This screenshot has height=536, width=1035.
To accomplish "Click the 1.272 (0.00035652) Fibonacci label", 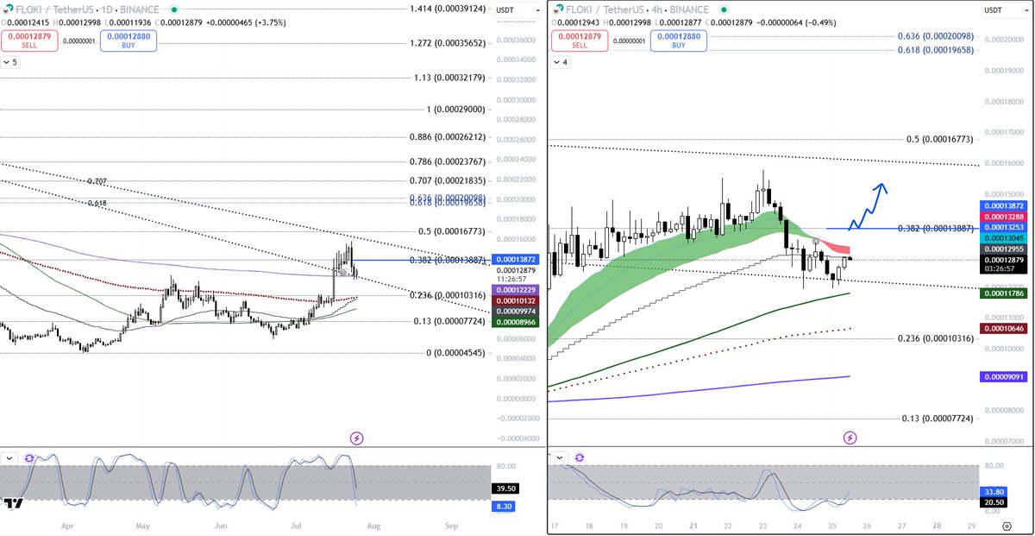I will click(x=446, y=43).
